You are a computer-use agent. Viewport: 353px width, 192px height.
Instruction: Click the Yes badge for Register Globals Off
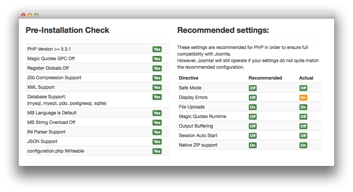click(157, 68)
